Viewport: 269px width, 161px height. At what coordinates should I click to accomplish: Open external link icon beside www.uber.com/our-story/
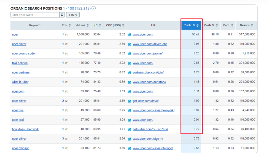(129, 82)
